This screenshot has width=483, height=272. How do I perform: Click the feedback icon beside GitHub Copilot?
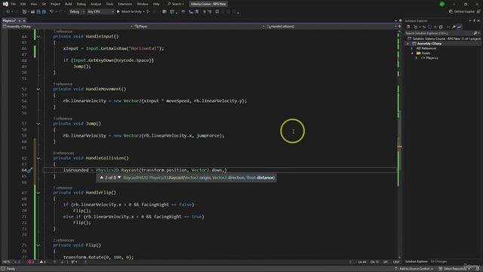coord(478,12)
